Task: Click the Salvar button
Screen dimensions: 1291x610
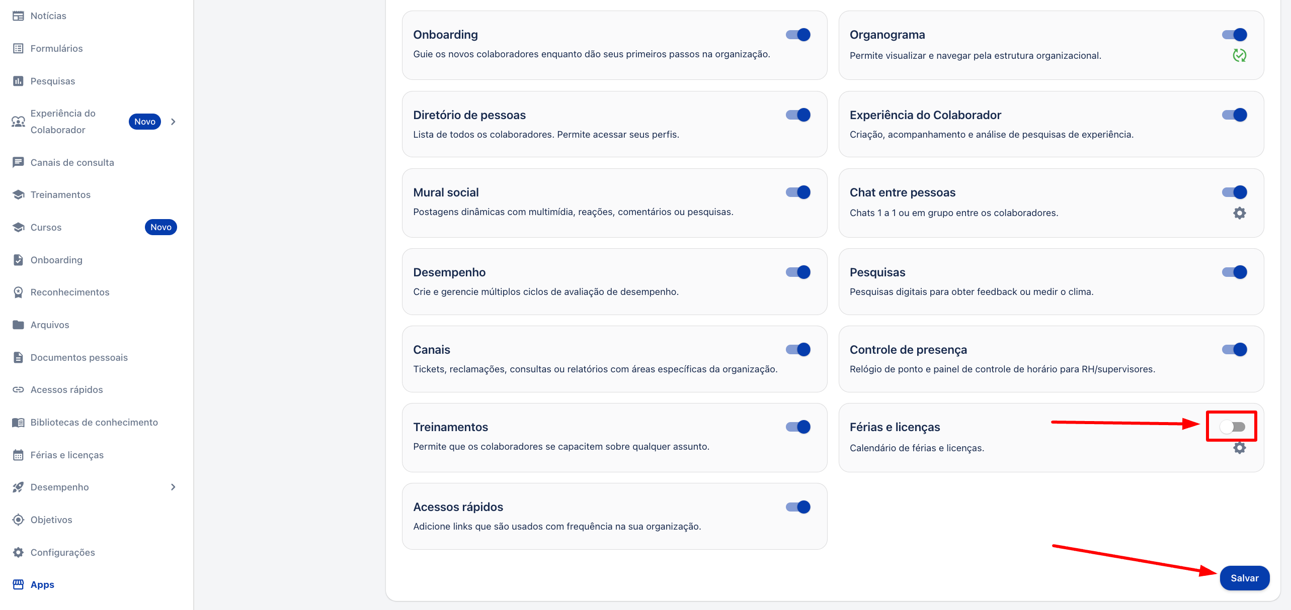Action: coord(1244,578)
